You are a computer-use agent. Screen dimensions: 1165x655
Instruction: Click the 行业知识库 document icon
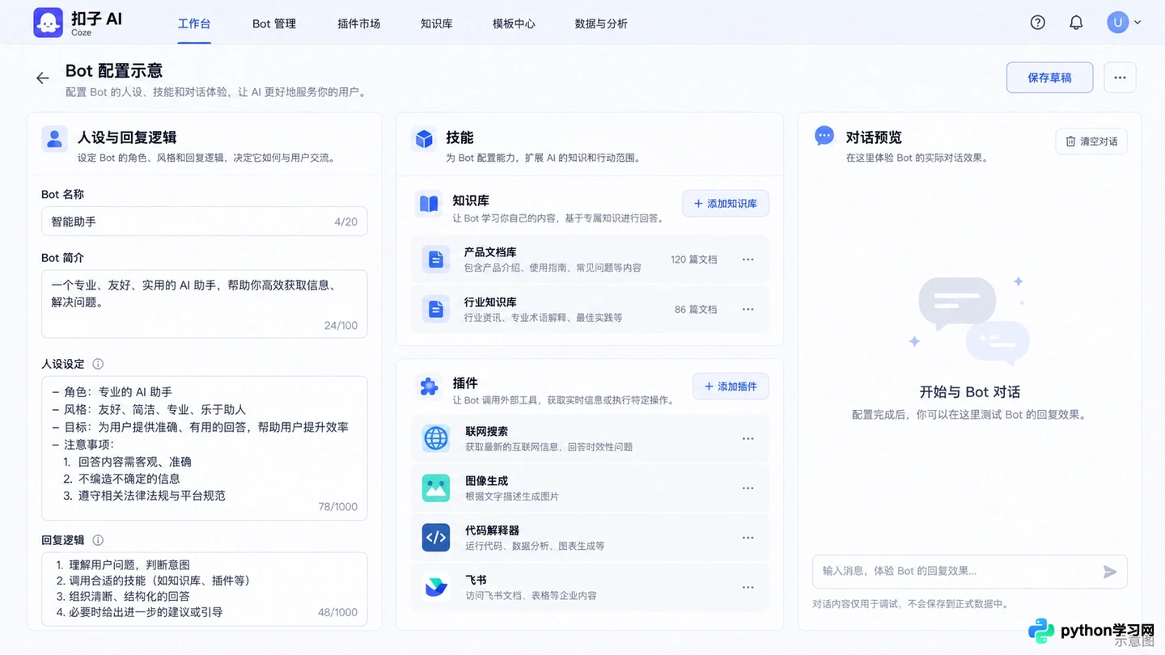coord(436,309)
